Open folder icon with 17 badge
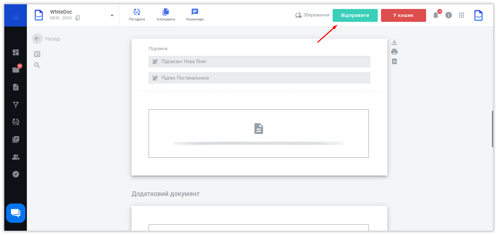 [16, 69]
